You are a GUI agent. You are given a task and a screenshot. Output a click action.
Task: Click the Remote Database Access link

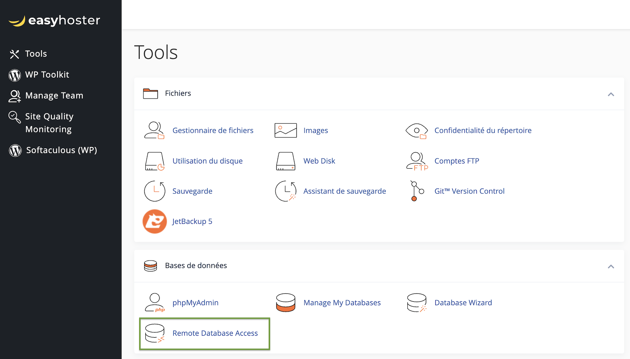point(215,333)
